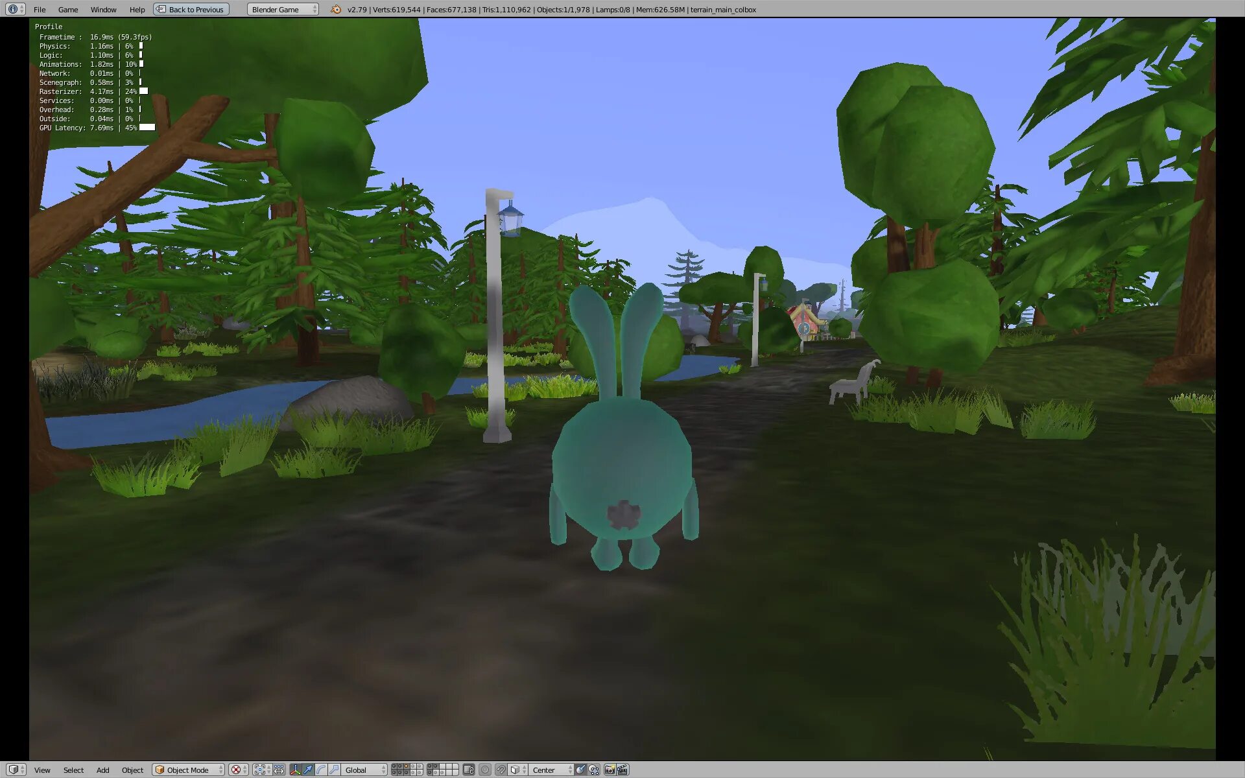The image size is (1245, 778).
Task: Click the OpenGL render image camera icon
Action: pos(609,770)
